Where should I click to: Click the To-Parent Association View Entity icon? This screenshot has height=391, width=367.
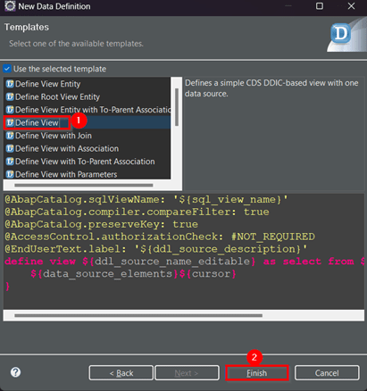coord(10,110)
